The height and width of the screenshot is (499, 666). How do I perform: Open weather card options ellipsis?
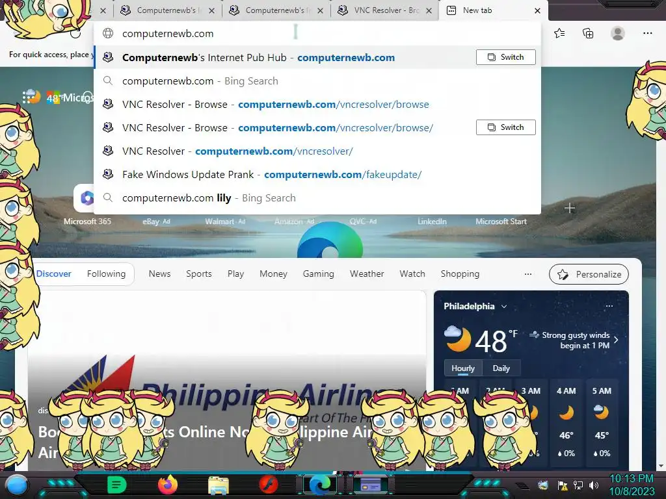click(x=609, y=306)
